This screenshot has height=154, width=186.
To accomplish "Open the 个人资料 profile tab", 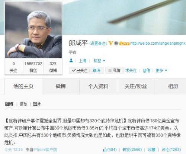I will tap(98, 86).
